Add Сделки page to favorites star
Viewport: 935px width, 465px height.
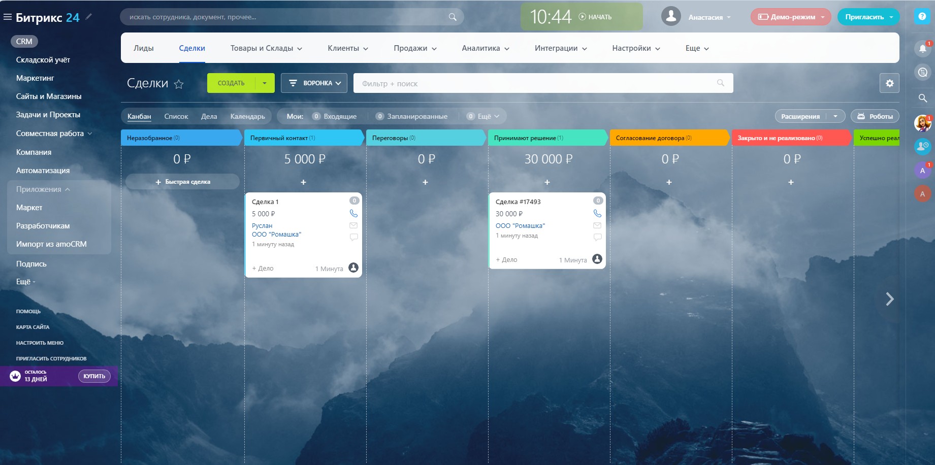(179, 84)
